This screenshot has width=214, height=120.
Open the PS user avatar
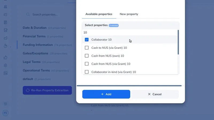(5, 113)
